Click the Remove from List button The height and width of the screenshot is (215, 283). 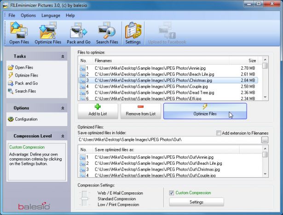point(141,111)
